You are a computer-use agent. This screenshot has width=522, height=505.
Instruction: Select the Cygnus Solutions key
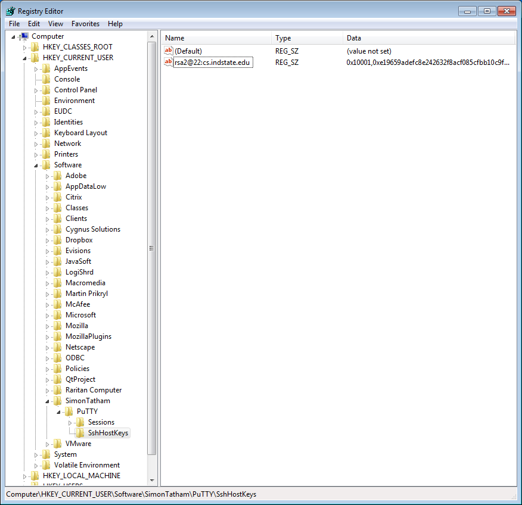[93, 229]
